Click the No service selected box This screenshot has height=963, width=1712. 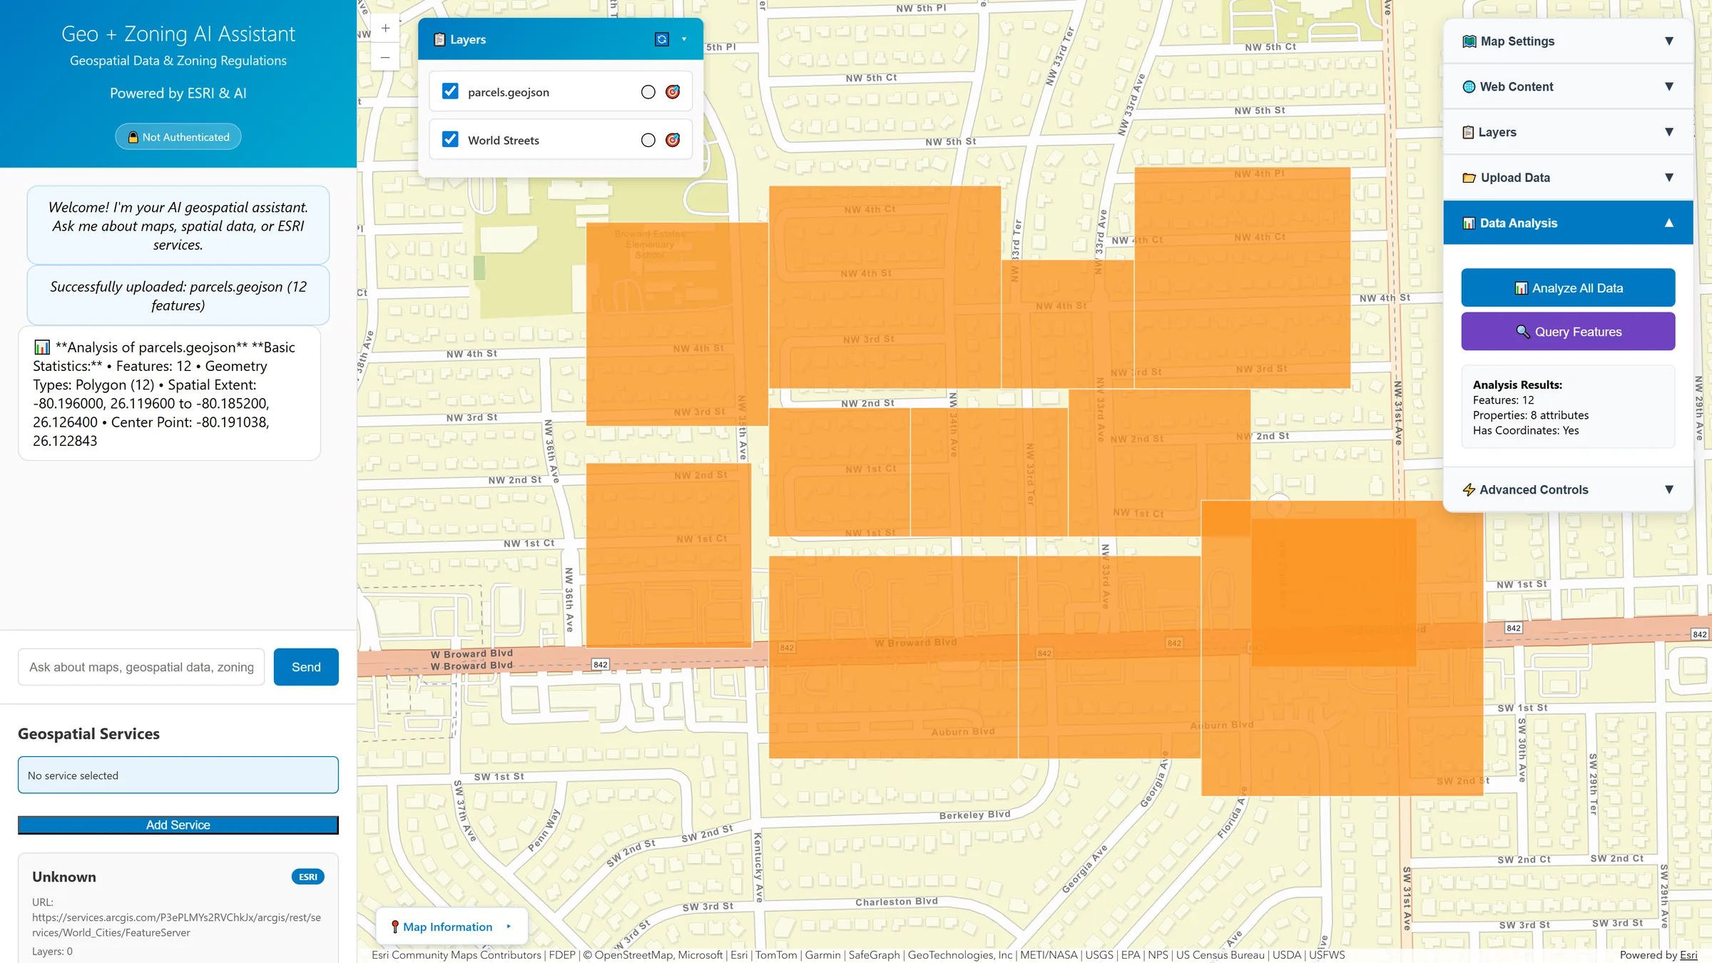[x=178, y=775]
